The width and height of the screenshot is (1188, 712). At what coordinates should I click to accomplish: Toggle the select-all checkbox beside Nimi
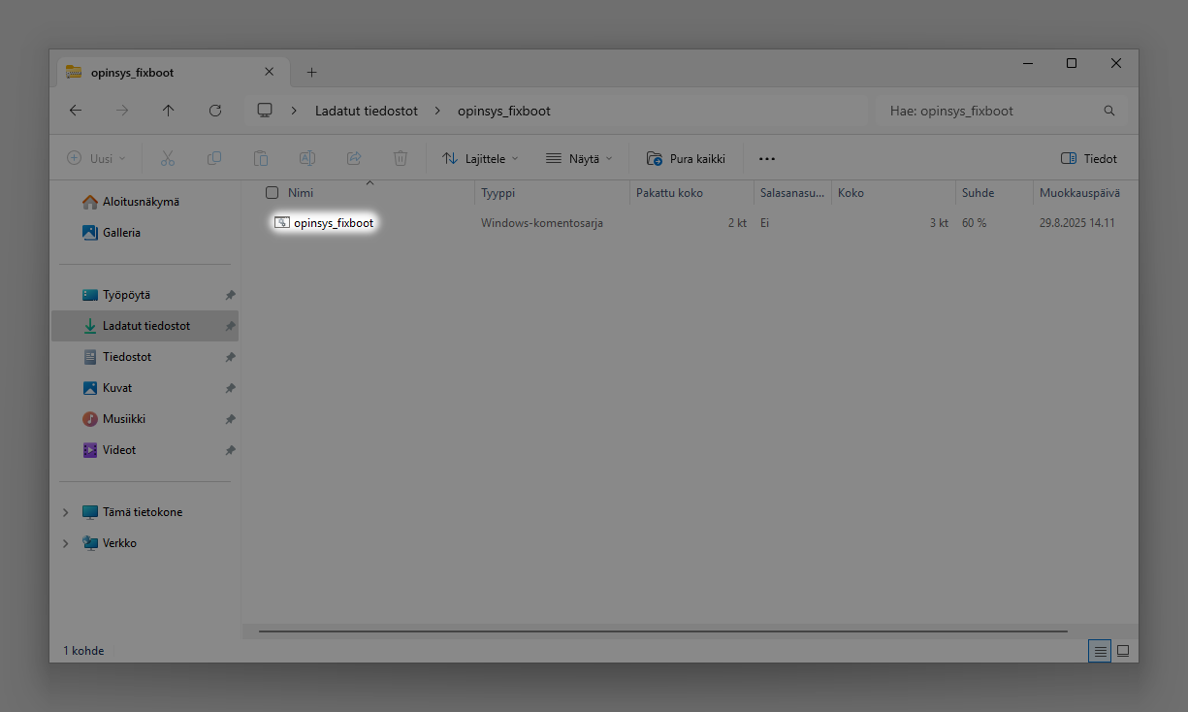coord(273,193)
